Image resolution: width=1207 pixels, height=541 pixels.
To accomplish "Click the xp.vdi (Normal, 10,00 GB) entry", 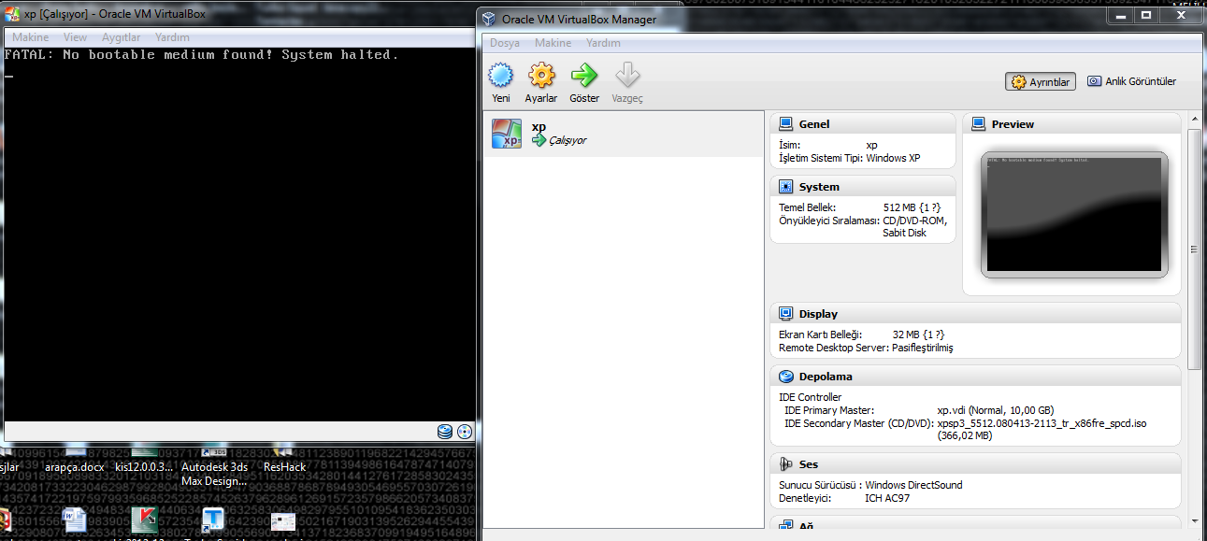I will click(x=995, y=410).
